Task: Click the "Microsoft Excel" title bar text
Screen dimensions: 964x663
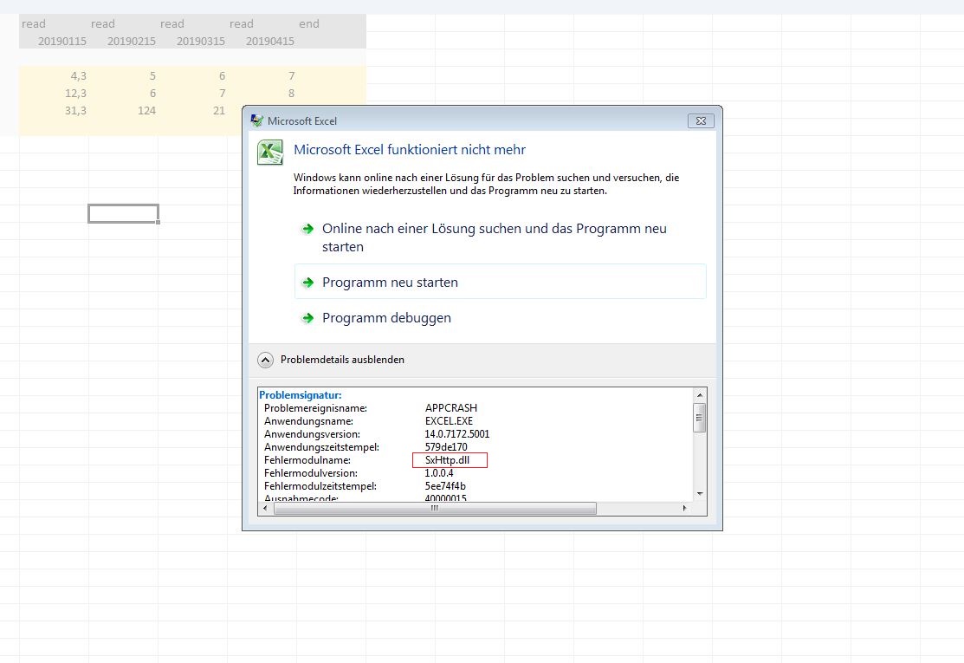Action: [302, 121]
